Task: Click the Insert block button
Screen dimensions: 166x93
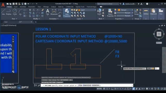Action: [x=99, y=12]
